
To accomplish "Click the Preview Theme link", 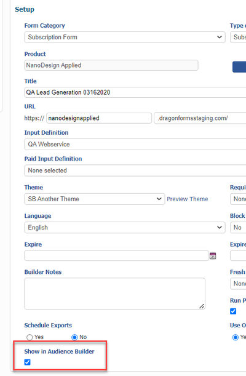I will coord(188,199).
